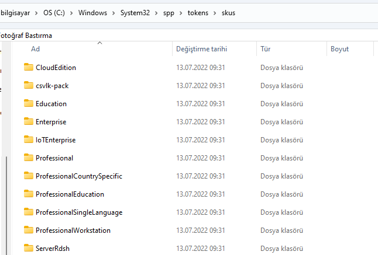Select the ProfessionalWorkstation folder name
378x255 pixels.
click(73, 230)
